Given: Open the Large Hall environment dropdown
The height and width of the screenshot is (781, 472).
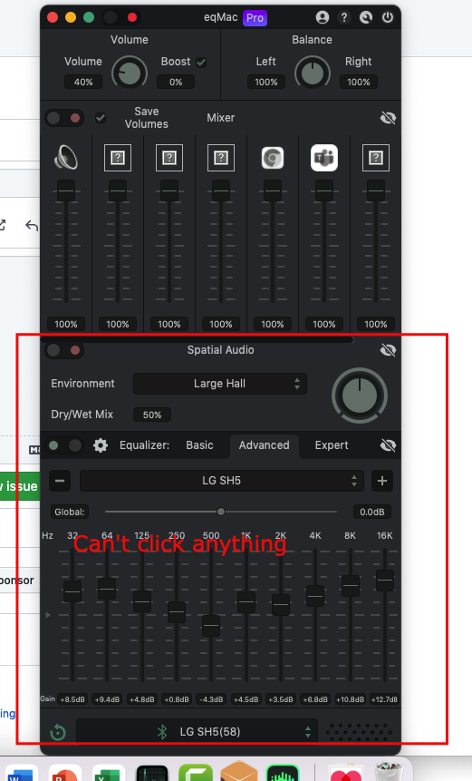Looking at the screenshot, I should pos(220,384).
